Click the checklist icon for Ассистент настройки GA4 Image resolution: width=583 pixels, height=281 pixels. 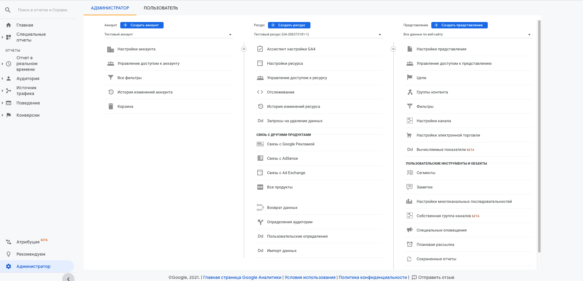260,49
